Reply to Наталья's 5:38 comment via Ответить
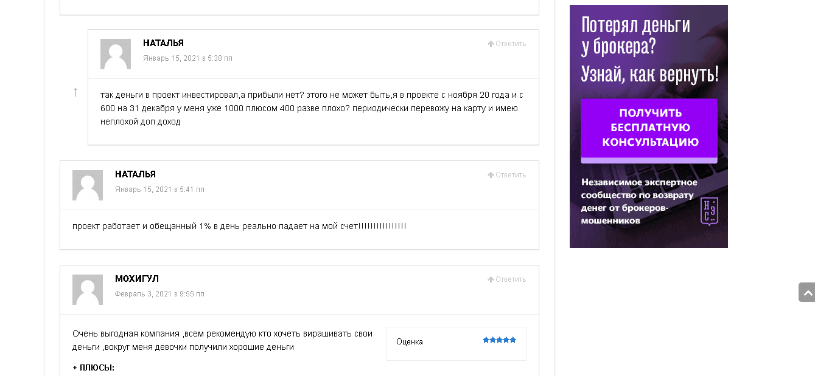This screenshot has width=815, height=376. (x=506, y=44)
